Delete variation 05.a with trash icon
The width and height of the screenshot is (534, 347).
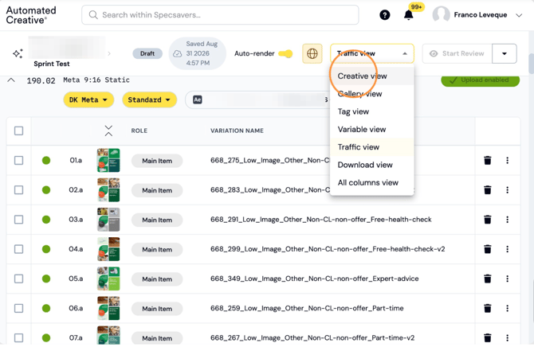point(488,279)
